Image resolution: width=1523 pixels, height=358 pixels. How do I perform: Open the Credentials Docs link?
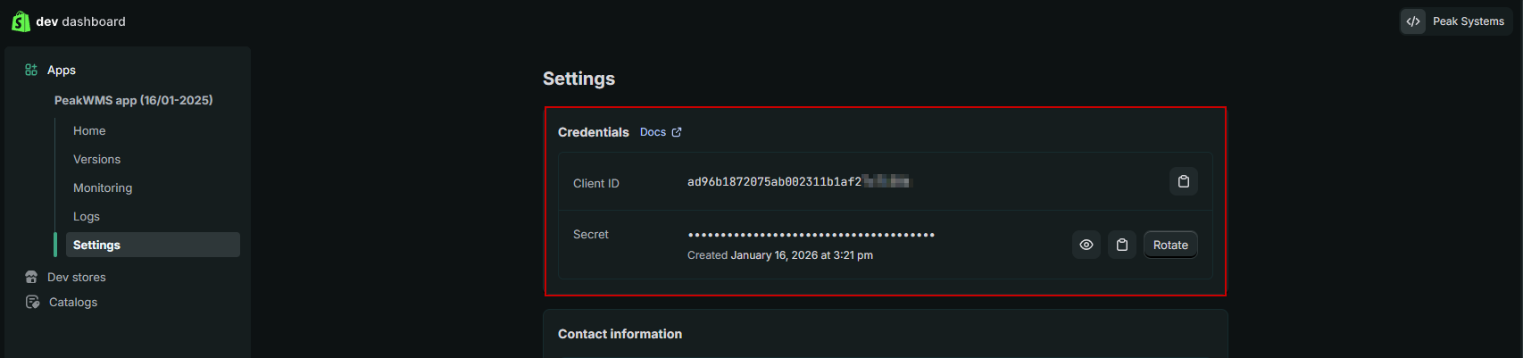coord(653,132)
